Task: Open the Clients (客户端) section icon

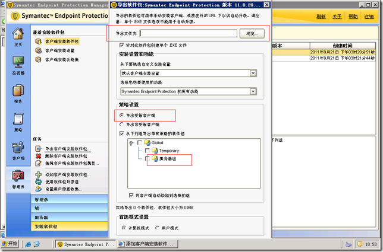Action: pos(18,147)
